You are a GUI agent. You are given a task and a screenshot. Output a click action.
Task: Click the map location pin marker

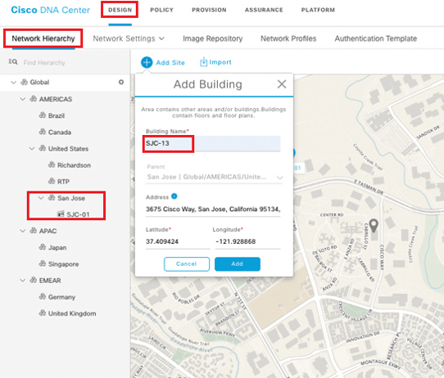[x=374, y=226]
